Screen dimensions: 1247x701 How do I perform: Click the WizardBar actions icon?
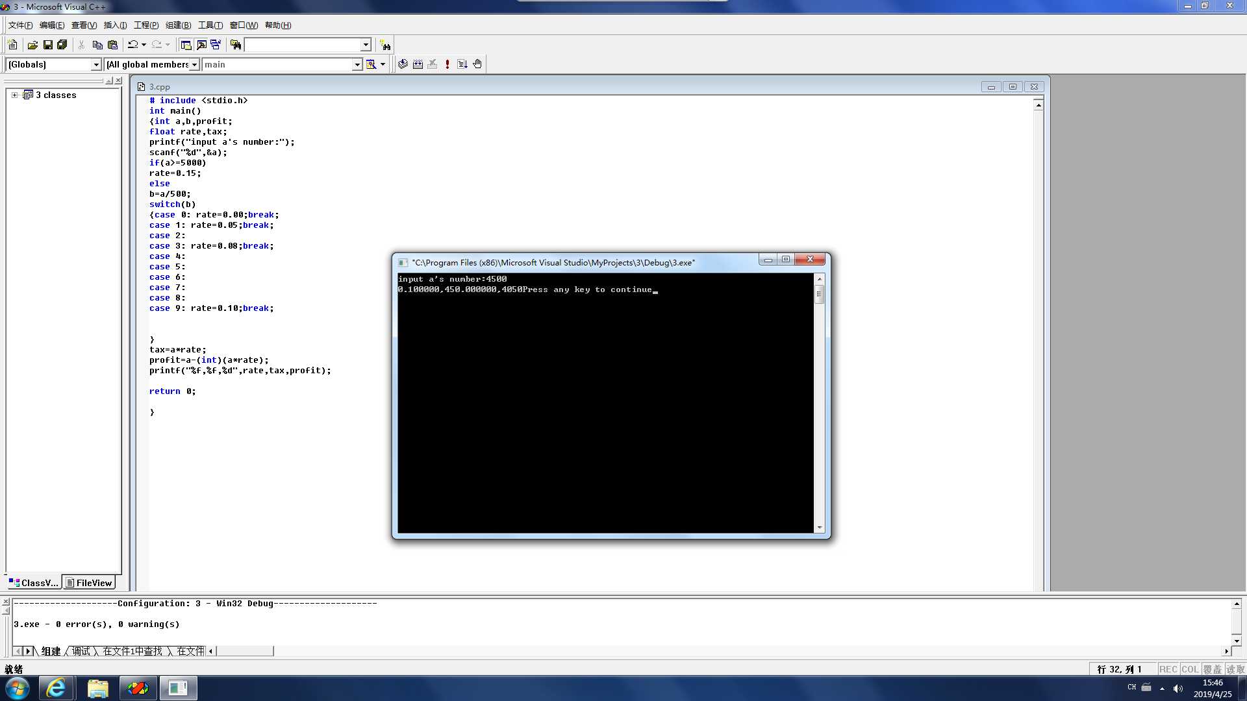pyautogui.click(x=371, y=64)
